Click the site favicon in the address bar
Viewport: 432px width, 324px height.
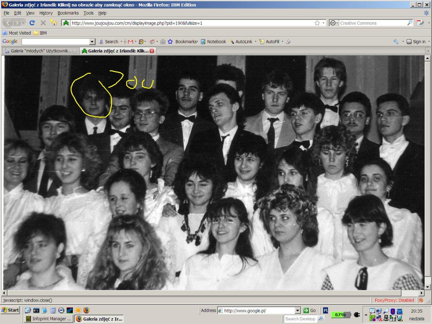coord(66,23)
